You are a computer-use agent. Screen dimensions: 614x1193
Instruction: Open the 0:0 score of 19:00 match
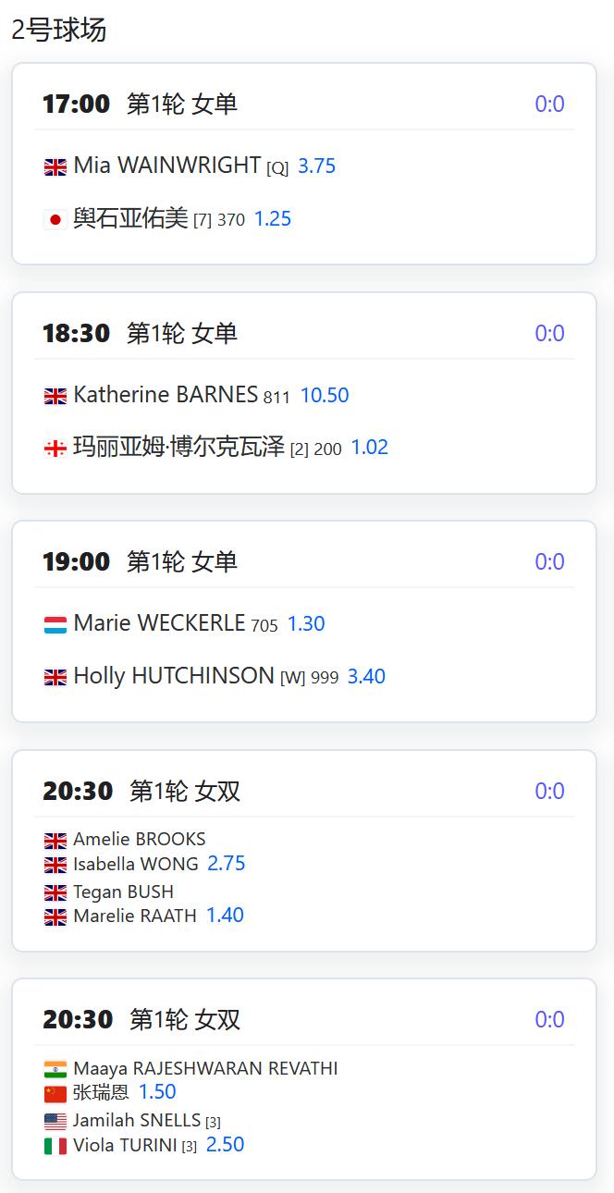(549, 562)
